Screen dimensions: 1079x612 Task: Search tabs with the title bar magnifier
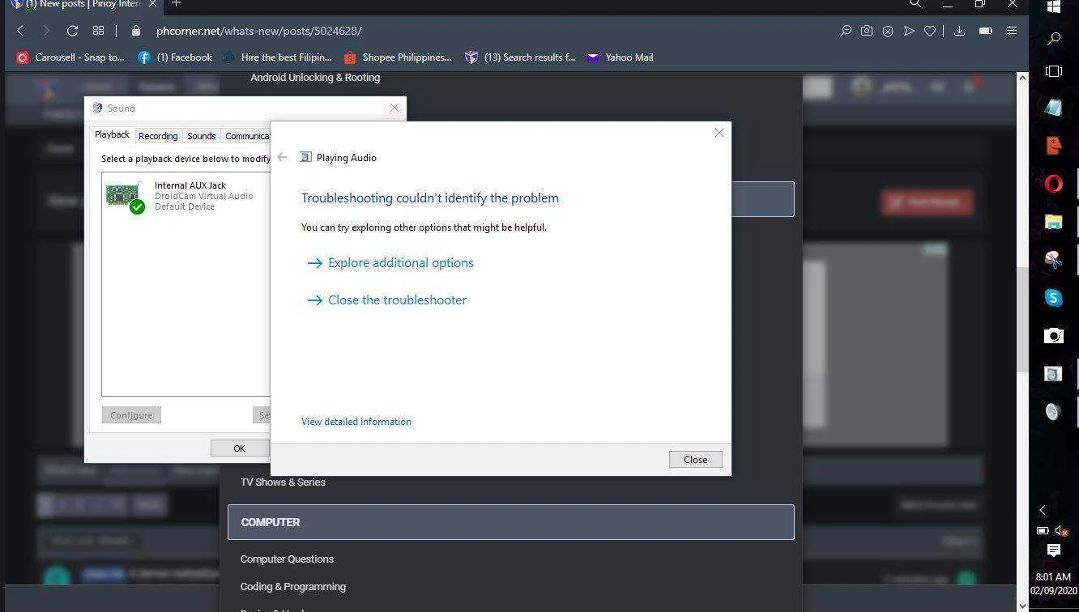pyautogui.click(x=915, y=4)
